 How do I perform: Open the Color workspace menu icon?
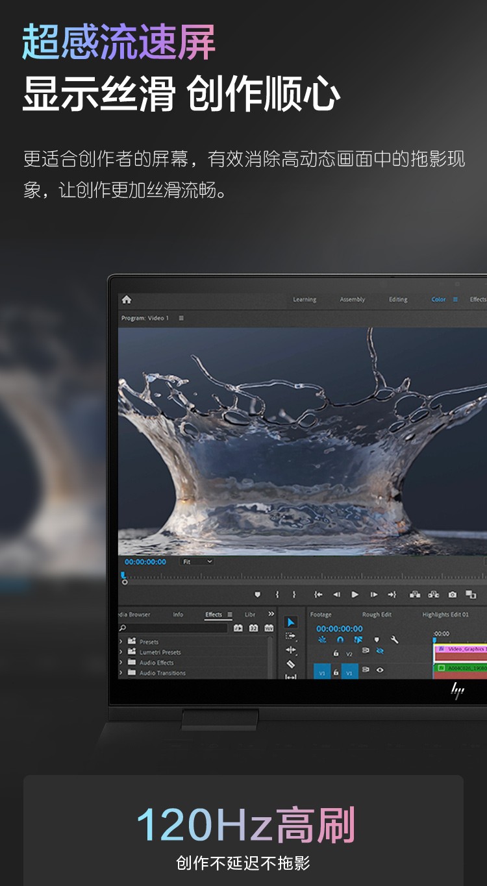(x=455, y=299)
